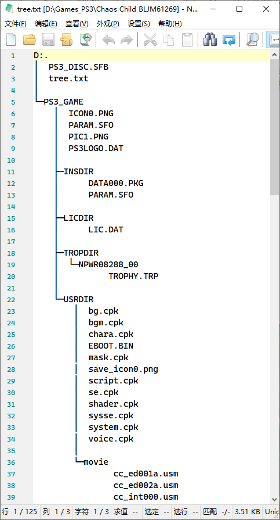
Task: Open the 设置(S) menu
Action: tap(139, 24)
